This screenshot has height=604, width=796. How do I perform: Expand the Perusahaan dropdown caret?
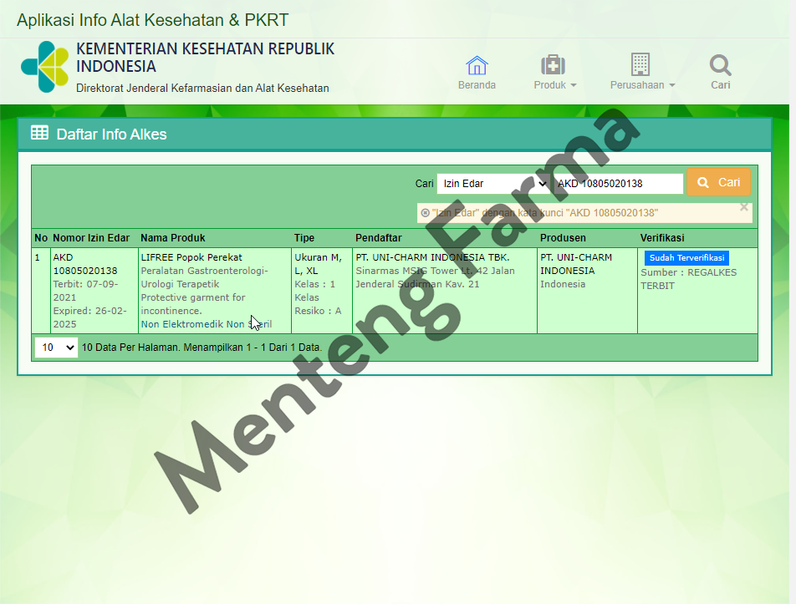click(x=671, y=84)
